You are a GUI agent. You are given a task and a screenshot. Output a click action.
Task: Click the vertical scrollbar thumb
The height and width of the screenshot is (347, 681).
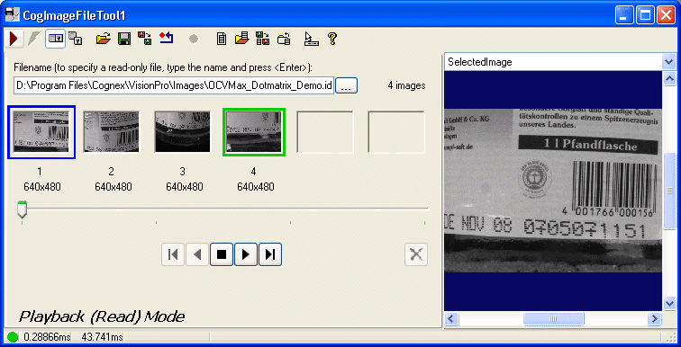point(668,191)
